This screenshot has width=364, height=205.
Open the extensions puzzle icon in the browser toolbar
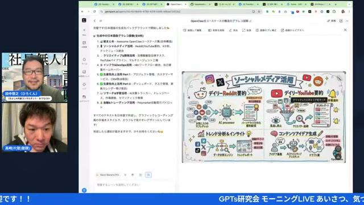click(334, 11)
